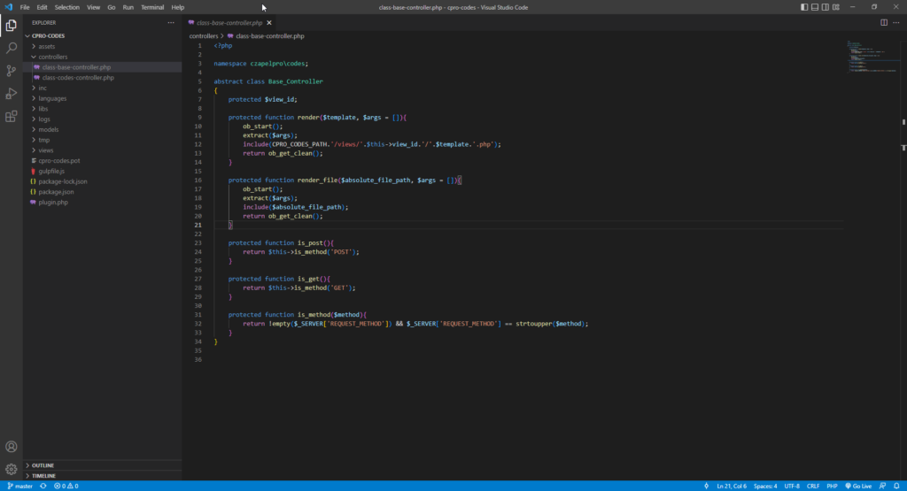Click the class-base-controller.php editor tab
This screenshot has width=907, height=491.
pyautogui.click(x=229, y=22)
